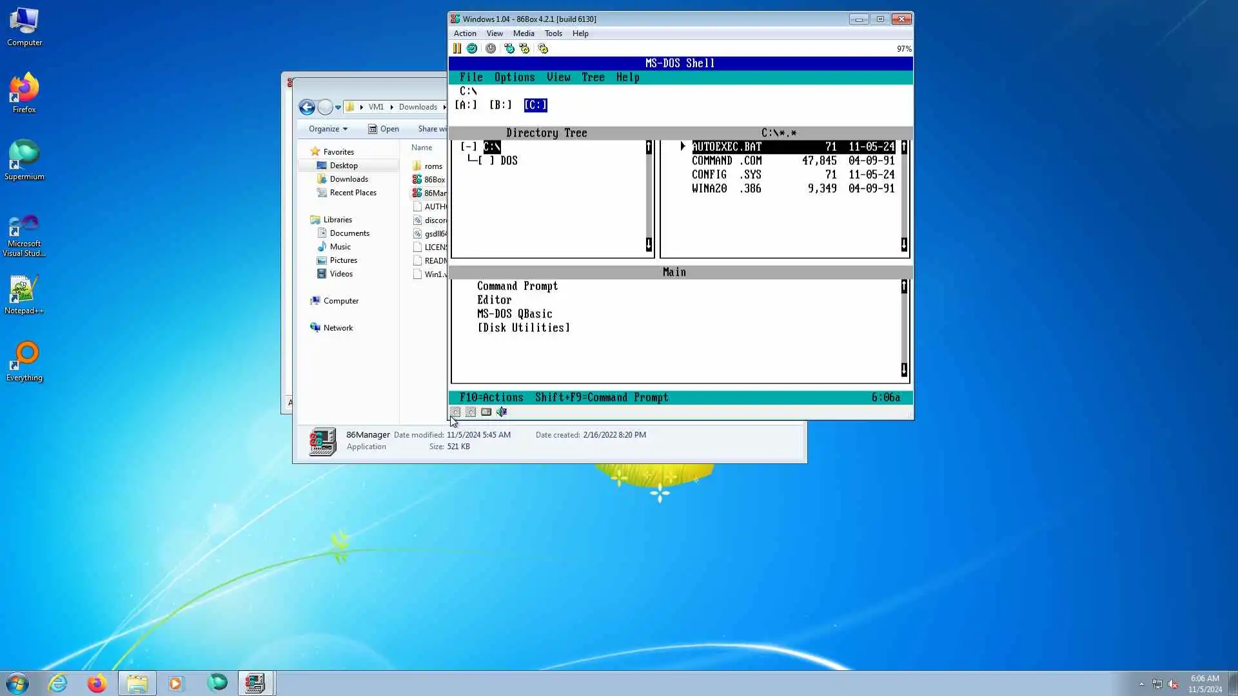1238x696 pixels.
Task: Collapse the C:\ root directory tree node
Action: click(468, 147)
